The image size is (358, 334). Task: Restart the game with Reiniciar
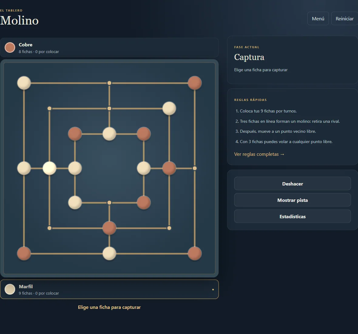[x=345, y=18]
